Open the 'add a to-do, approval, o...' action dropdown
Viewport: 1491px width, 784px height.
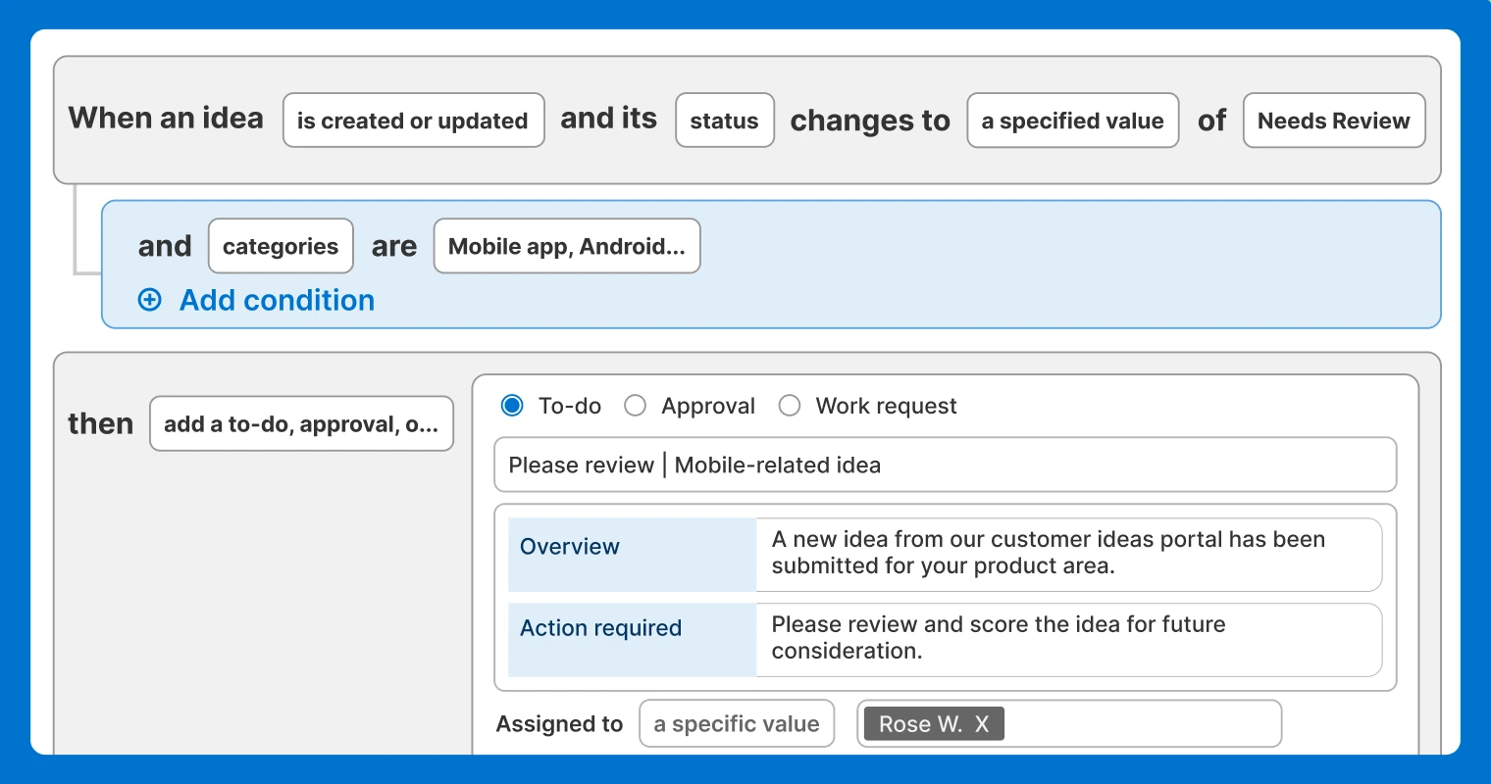(x=301, y=423)
